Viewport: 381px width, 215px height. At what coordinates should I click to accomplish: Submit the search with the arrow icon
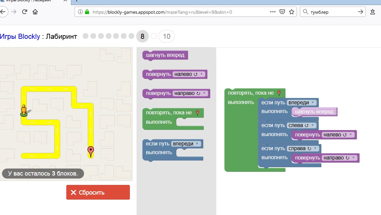(x=361, y=12)
